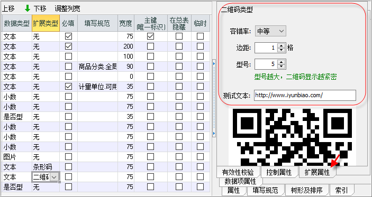Increase the 边距 value with up arrow
The width and height of the screenshot is (372, 197).
[282, 46]
